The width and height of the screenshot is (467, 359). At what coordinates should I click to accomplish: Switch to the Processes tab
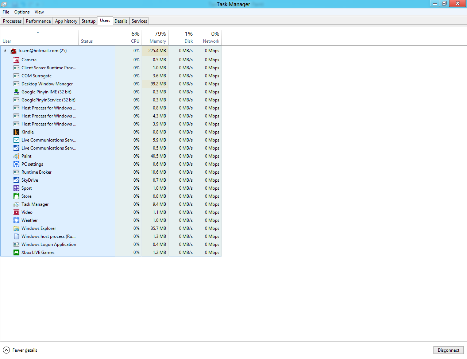[x=12, y=21]
